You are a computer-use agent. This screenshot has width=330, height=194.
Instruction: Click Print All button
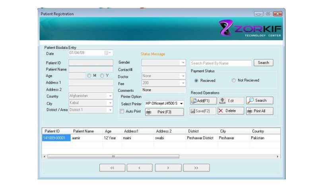click(260, 111)
